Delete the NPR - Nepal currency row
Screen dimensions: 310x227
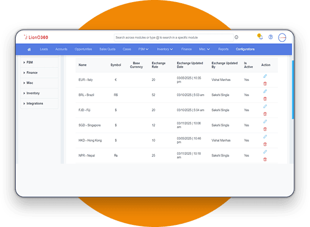[x=265, y=160]
